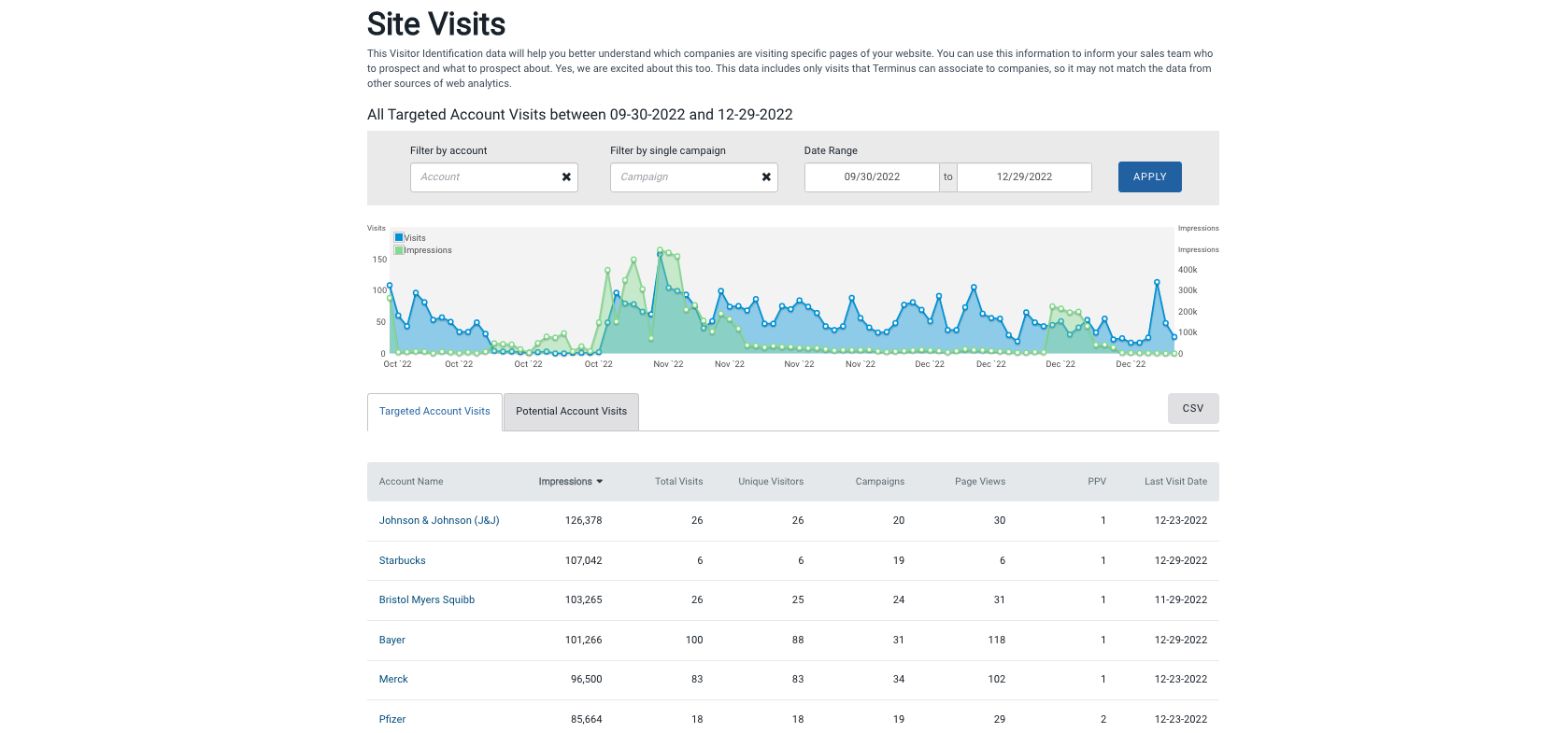Image resolution: width=1565 pixels, height=733 pixels.
Task: Open the Pfizer account link
Action: pyautogui.click(x=392, y=720)
